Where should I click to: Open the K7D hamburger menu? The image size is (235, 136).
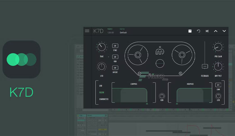pos(87,31)
